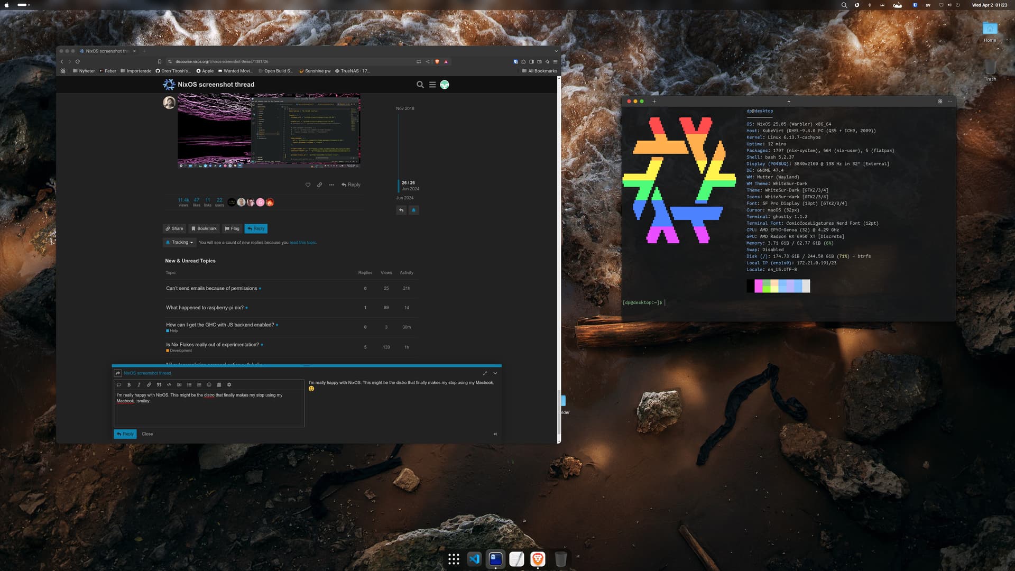
Task: Collapse the composer with its chevron
Action: click(495, 373)
